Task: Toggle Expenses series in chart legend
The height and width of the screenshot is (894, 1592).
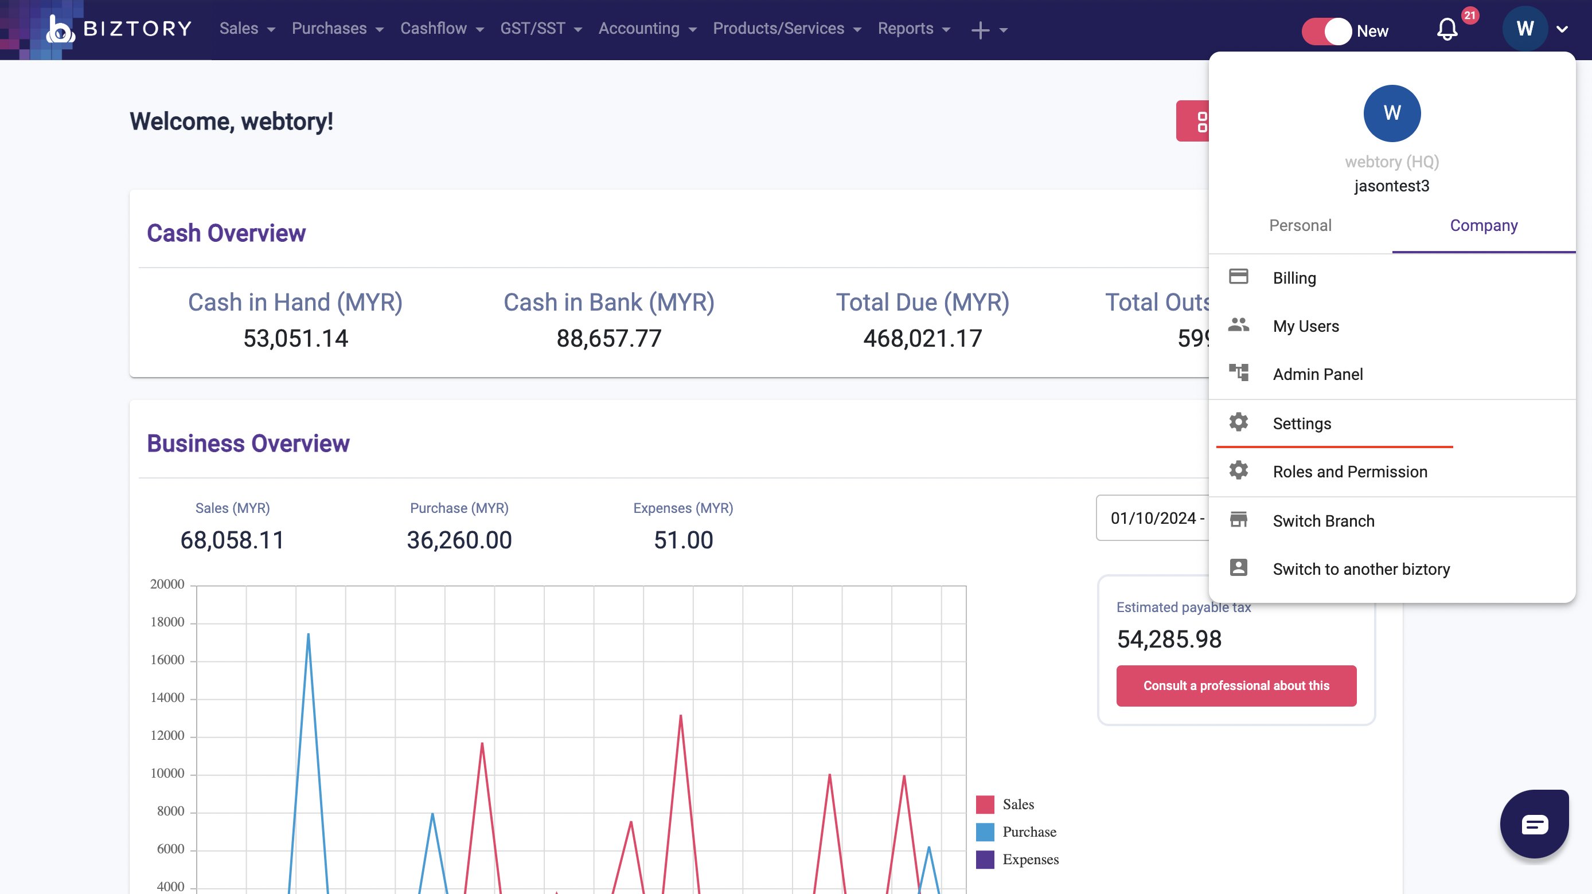Action: 1029,859
